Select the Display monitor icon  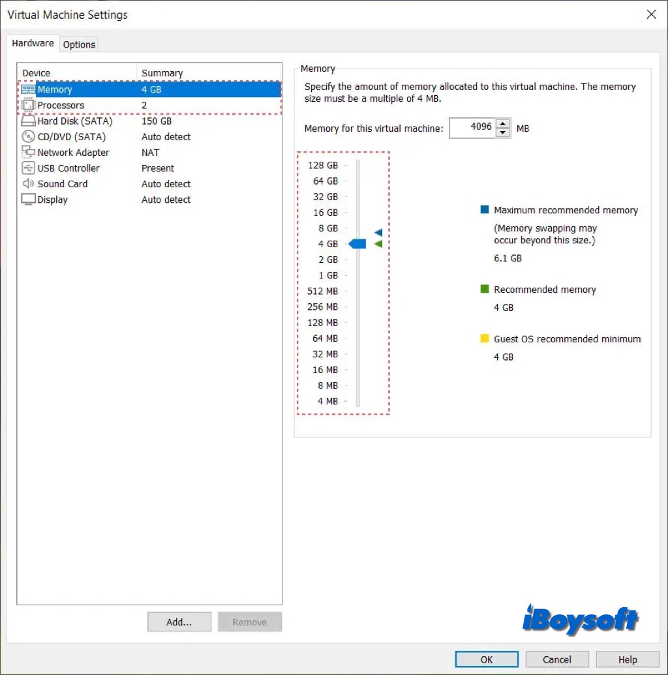coord(28,200)
